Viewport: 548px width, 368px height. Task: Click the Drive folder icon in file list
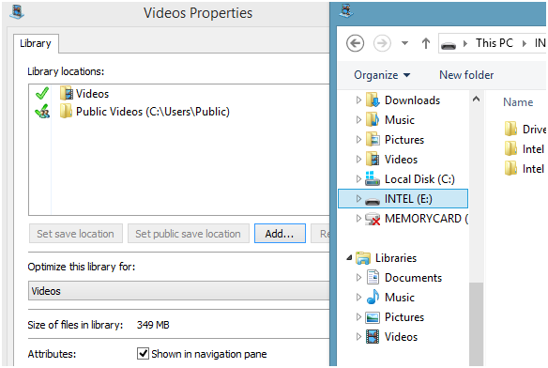[510, 129]
